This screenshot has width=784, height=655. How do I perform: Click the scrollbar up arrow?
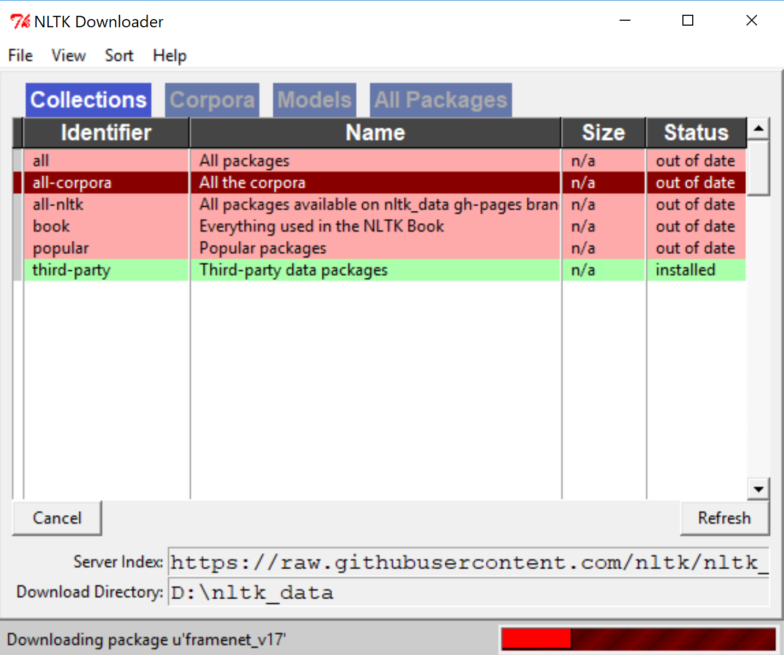pos(758,129)
